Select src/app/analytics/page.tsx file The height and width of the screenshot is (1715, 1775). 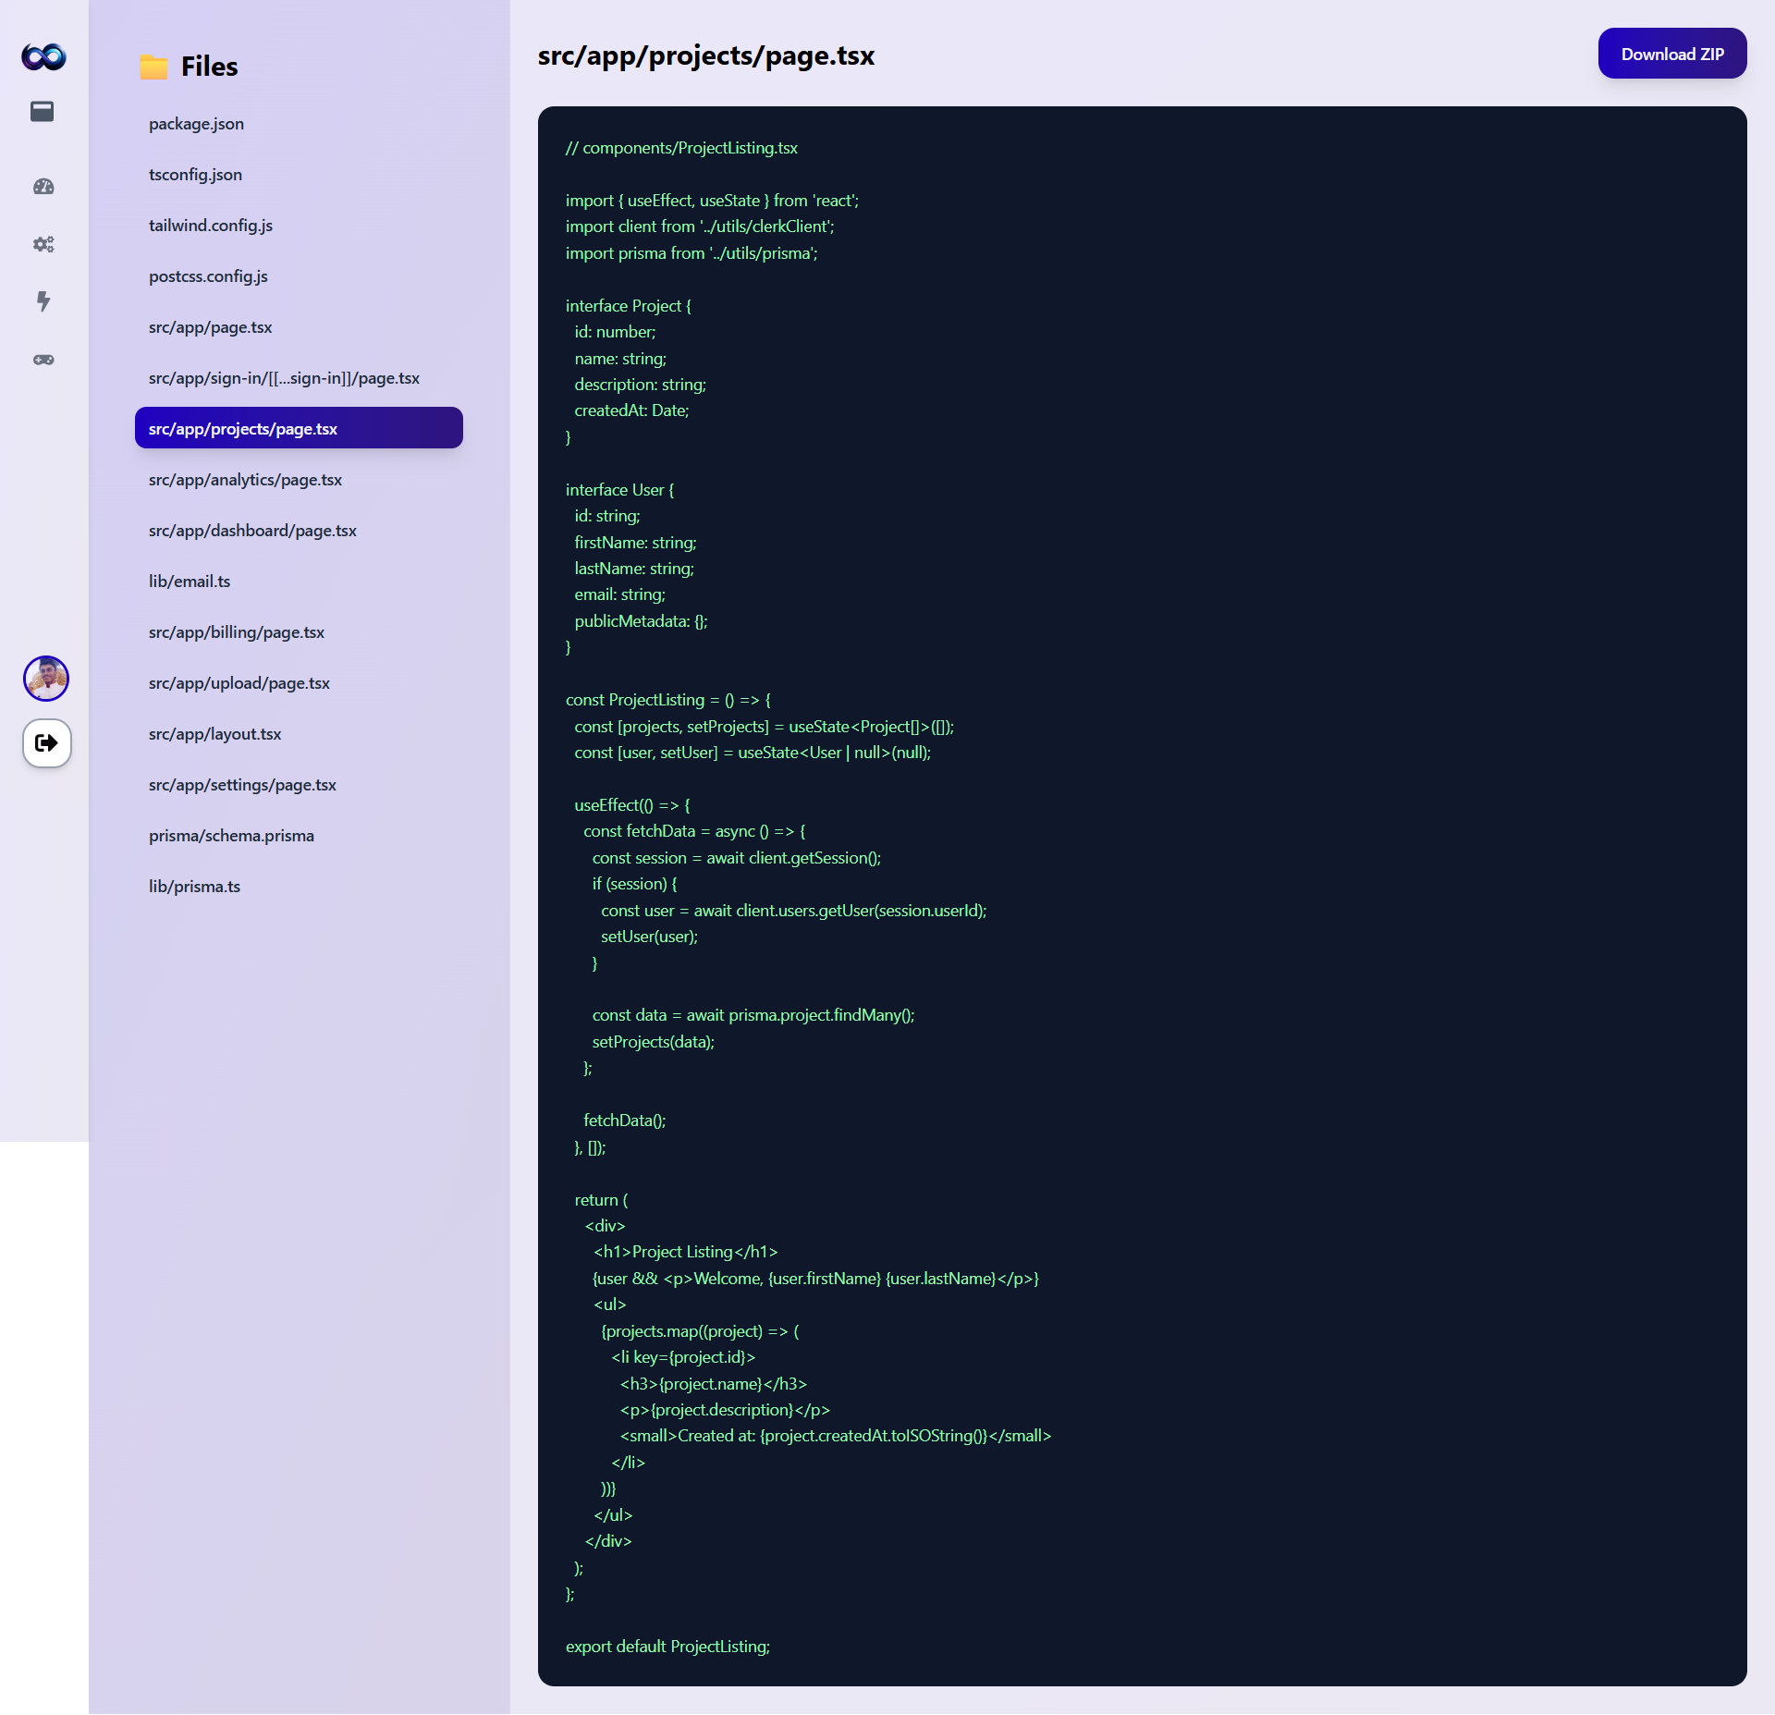tap(245, 480)
